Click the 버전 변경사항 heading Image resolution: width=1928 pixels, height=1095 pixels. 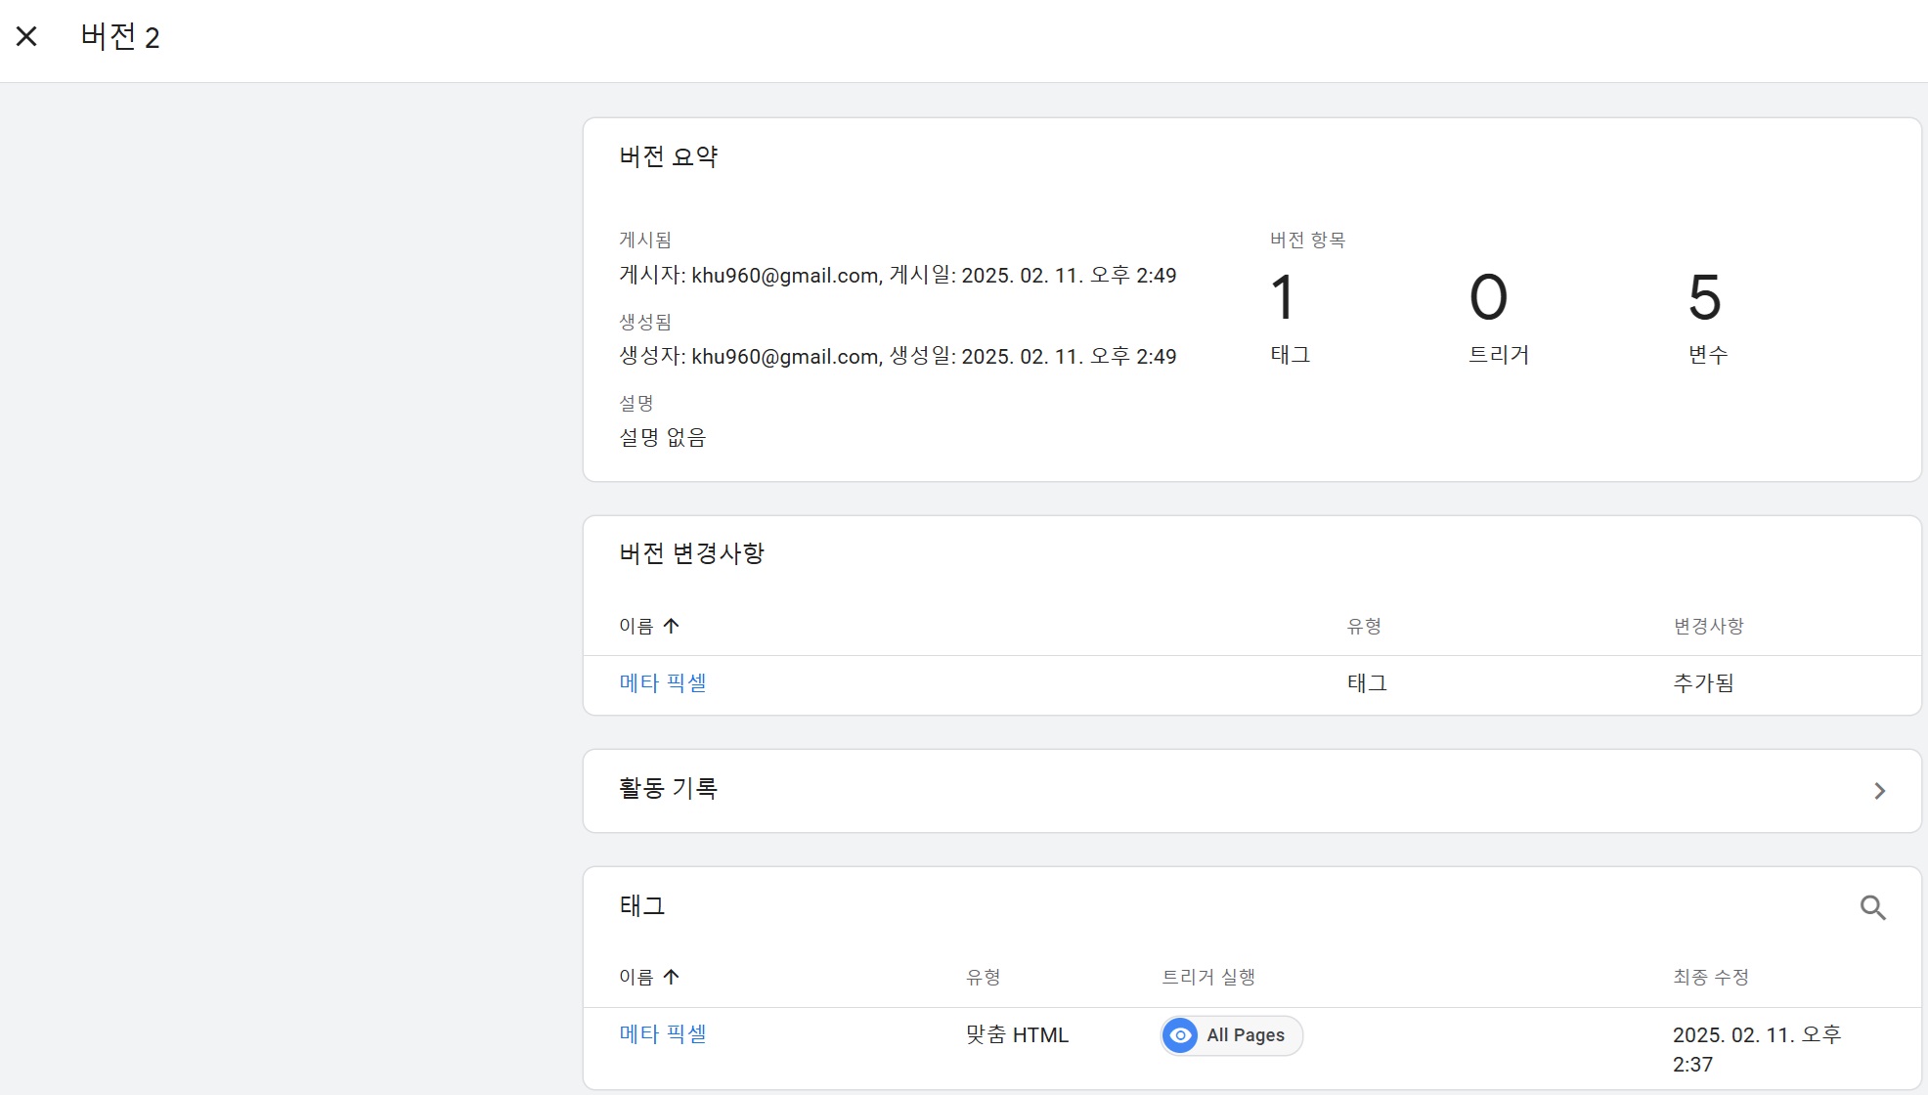tap(691, 553)
